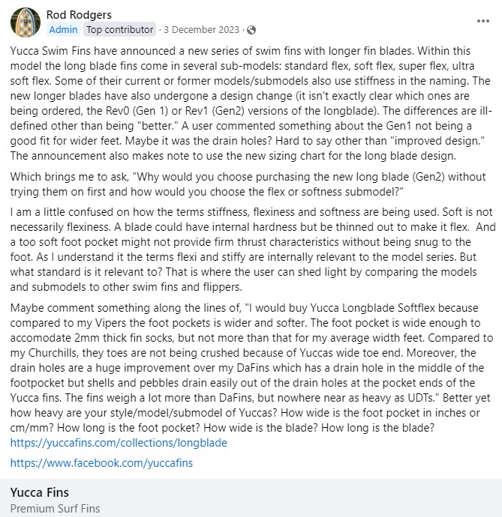Viewport: 502px width, 517px height.
Task: Click the Admin badge
Action: [x=63, y=30]
